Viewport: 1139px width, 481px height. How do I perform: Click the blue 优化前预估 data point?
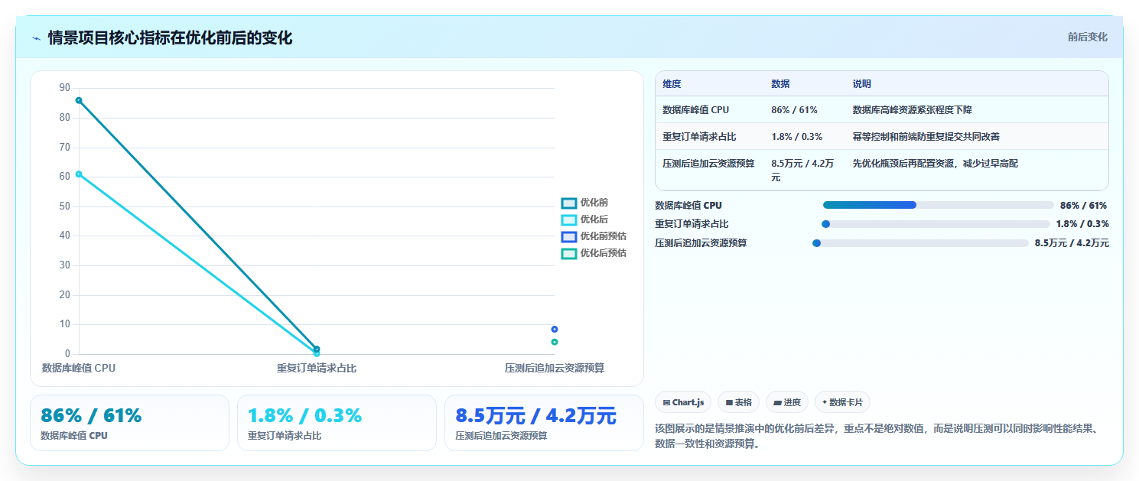[x=555, y=329]
